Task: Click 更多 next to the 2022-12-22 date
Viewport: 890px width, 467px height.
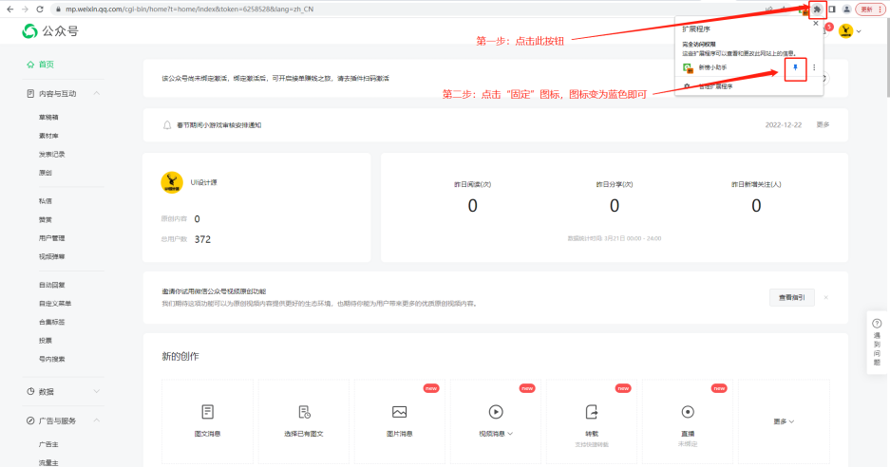Action: click(x=823, y=125)
